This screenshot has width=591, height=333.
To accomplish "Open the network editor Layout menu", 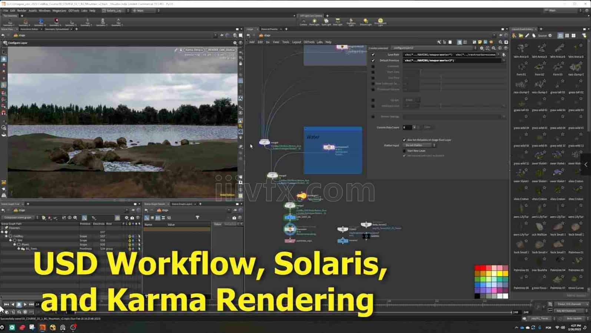I will coord(296,42).
